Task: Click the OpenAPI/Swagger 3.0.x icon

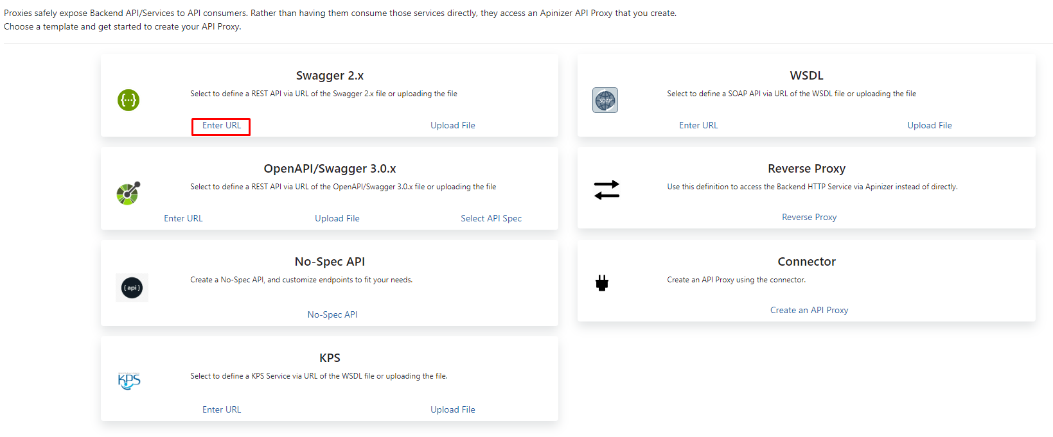Action: click(x=128, y=193)
